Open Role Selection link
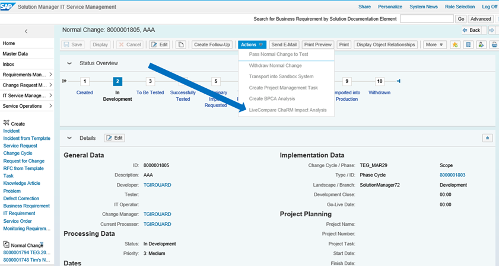This screenshot has height=266, width=499. tap(460, 7)
